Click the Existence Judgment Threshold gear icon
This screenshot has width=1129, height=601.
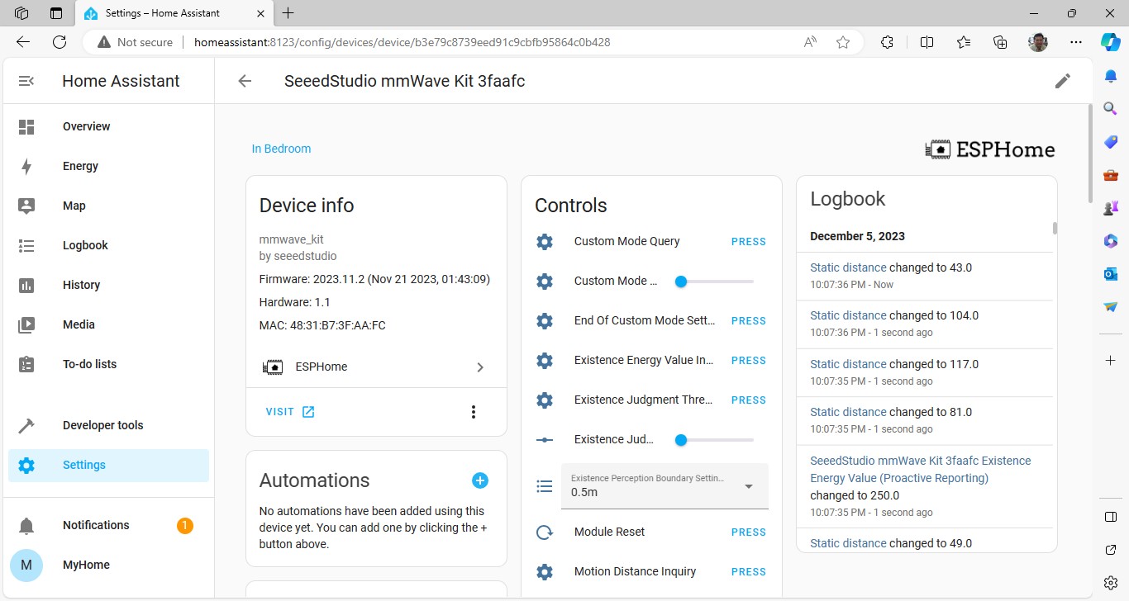[x=545, y=400]
